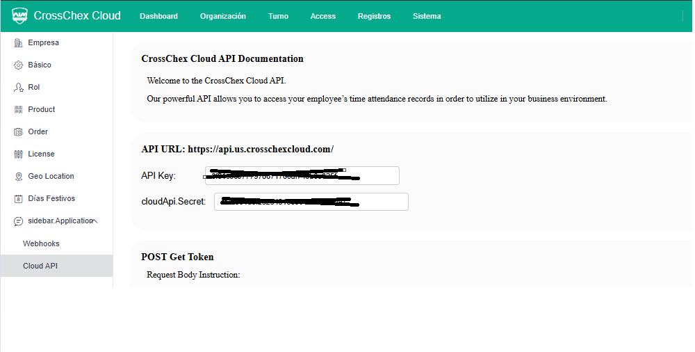
Task: Click the CrossChex Cloud API Documentation heading
Action: pyautogui.click(x=222, y=58)
